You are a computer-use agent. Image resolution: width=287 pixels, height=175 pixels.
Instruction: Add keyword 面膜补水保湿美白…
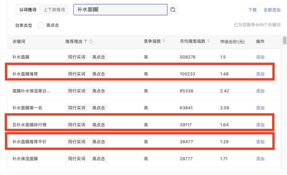[x=260, y=91]
